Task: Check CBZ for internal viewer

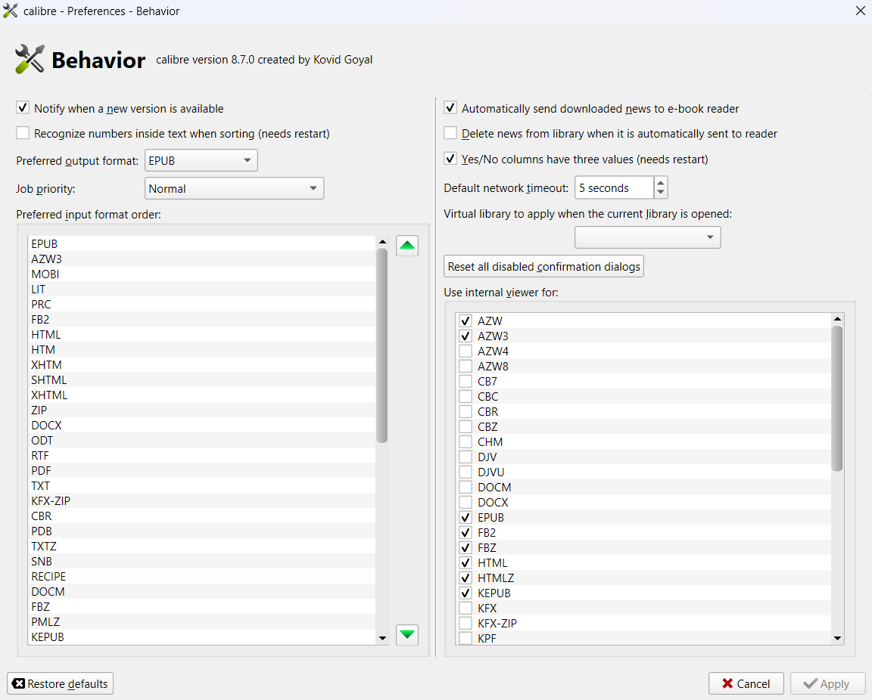Action: [x=466, y=426]
